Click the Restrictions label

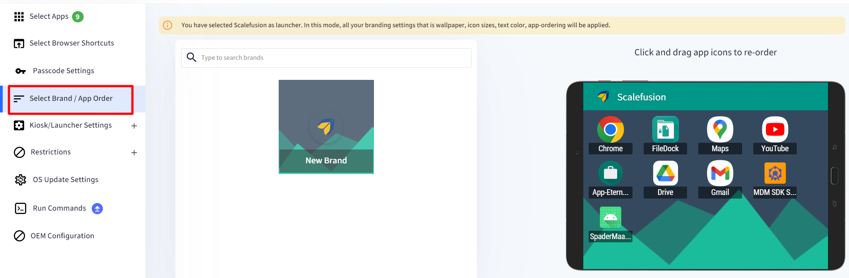(x=51, y=152)
